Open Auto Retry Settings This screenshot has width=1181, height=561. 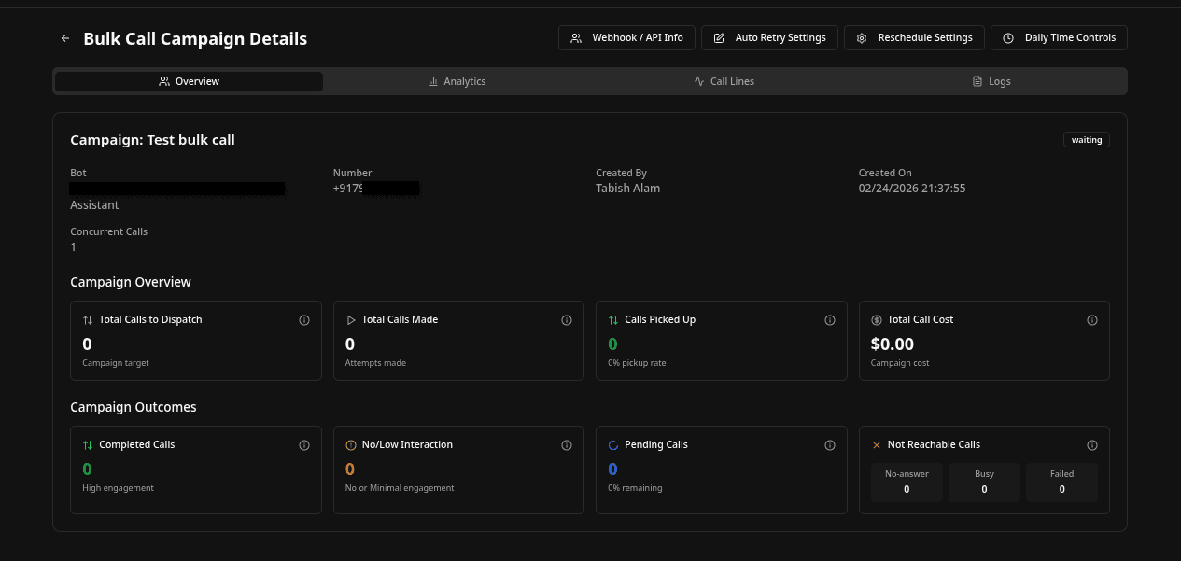(769, 37)
